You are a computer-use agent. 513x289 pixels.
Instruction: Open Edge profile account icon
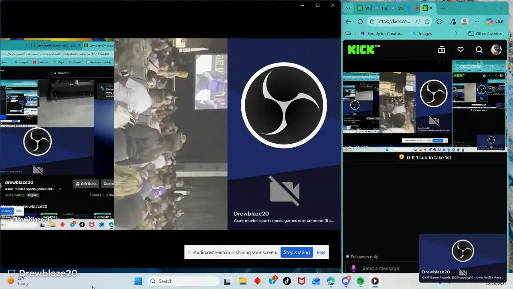[x=465, y=22]
